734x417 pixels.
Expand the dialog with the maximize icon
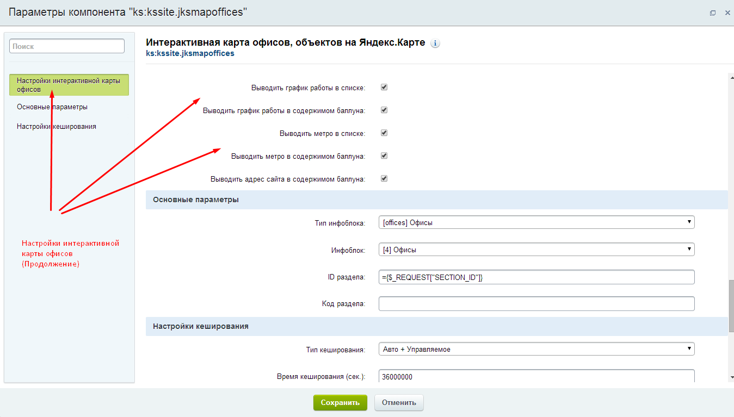coord(713,13)
